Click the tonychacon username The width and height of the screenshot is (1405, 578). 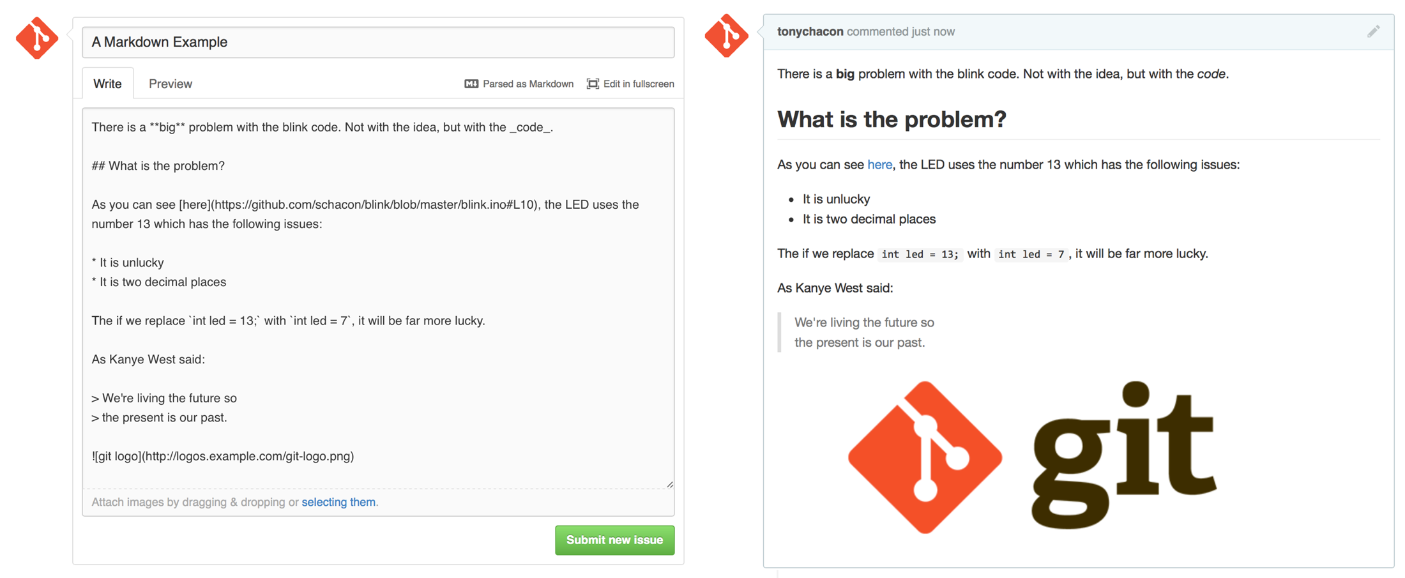810,31
